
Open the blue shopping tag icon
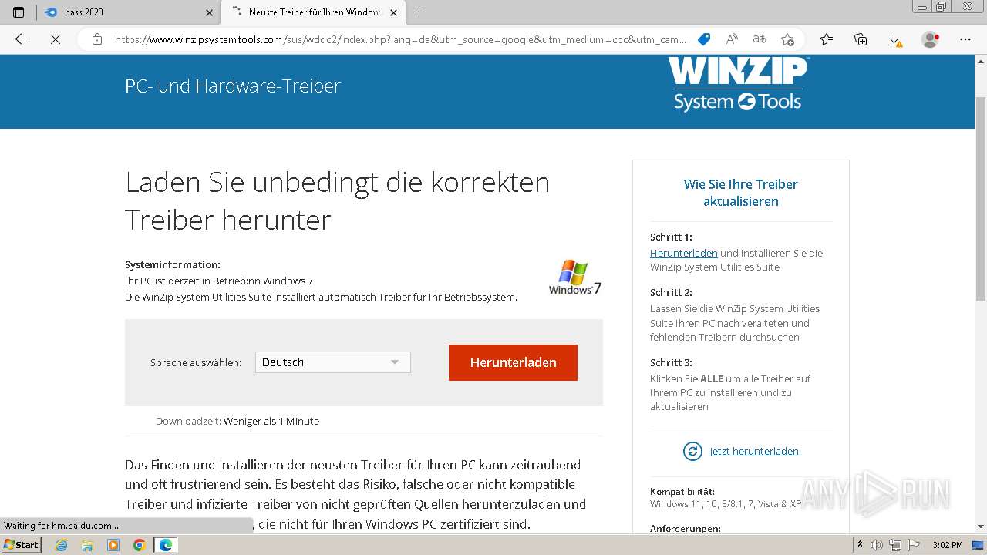[x=703, y=39]
